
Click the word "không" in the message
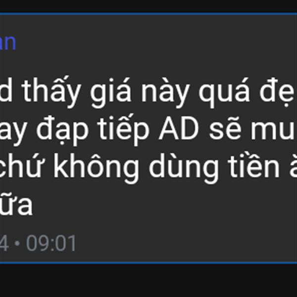96,168
